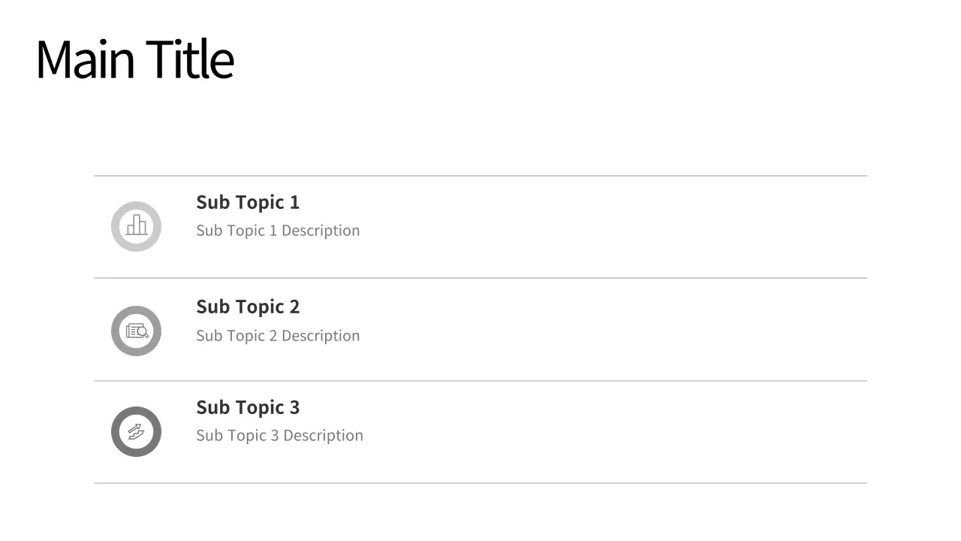
Task: Click the 'Sub Topic 3 Description' text
Action: point(279,436)
